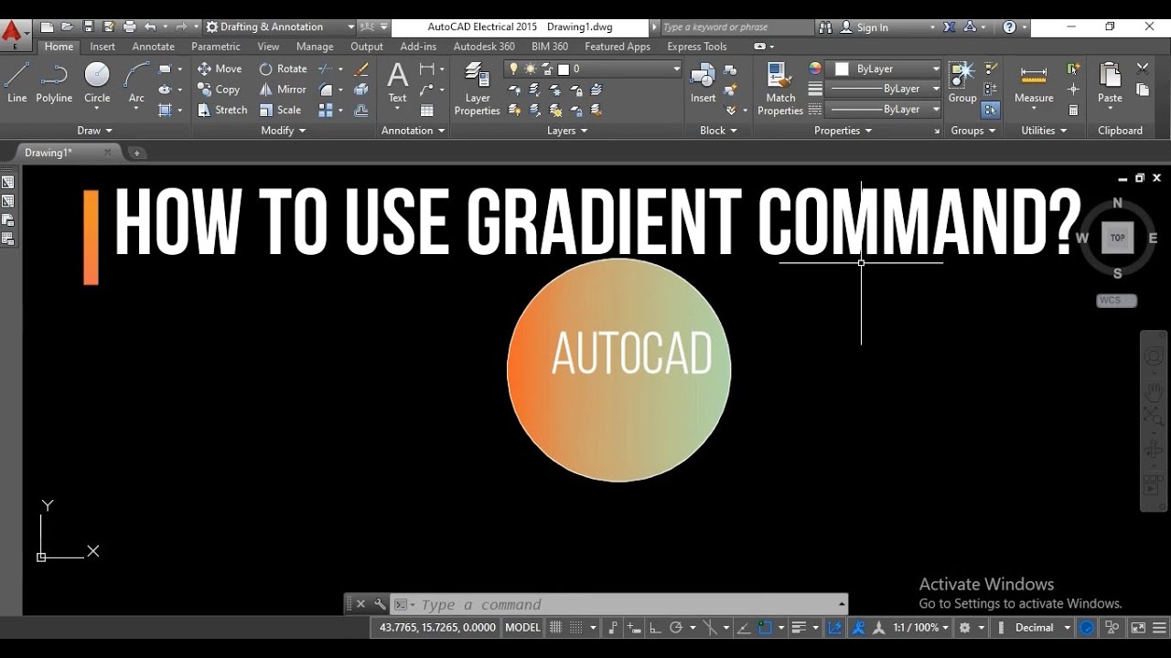Click the color wheel object color icon

815,69
